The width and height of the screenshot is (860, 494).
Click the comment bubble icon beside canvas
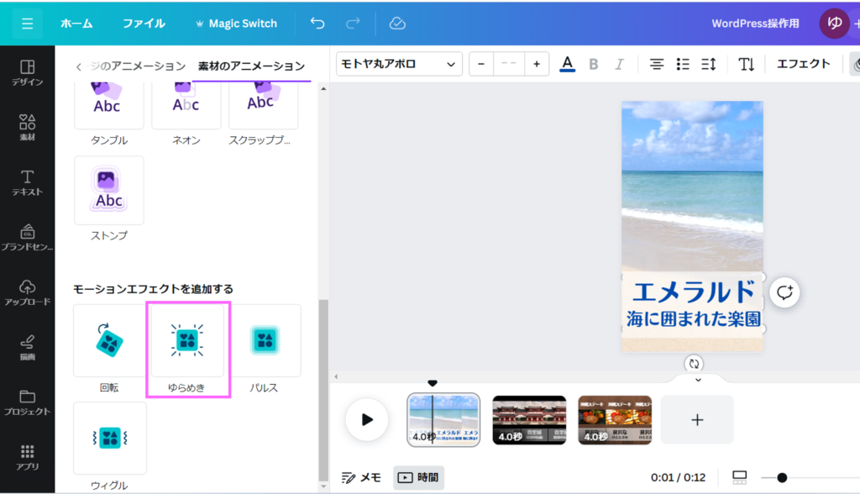(785, 292)
